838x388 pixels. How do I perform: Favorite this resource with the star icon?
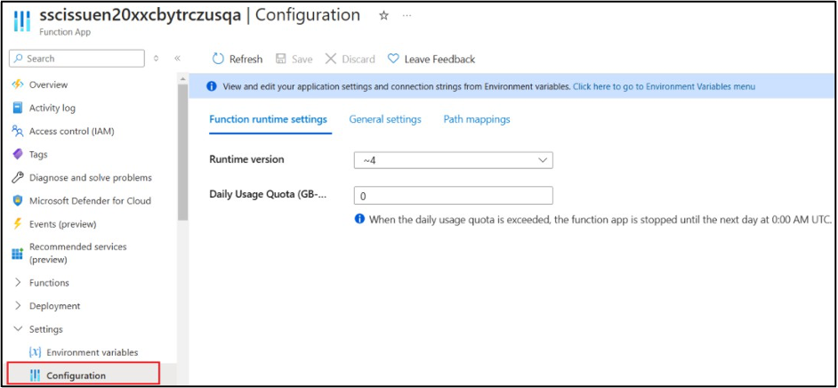[x=383, y=16]
